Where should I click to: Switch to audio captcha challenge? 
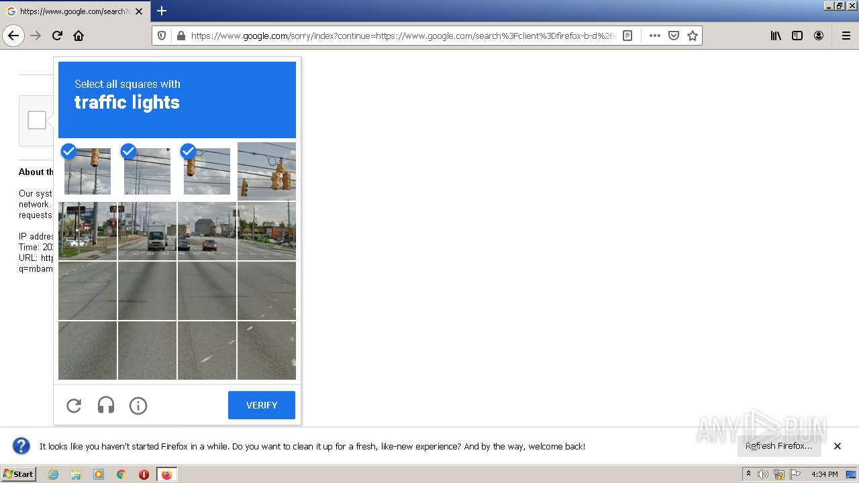pos(106,405)
